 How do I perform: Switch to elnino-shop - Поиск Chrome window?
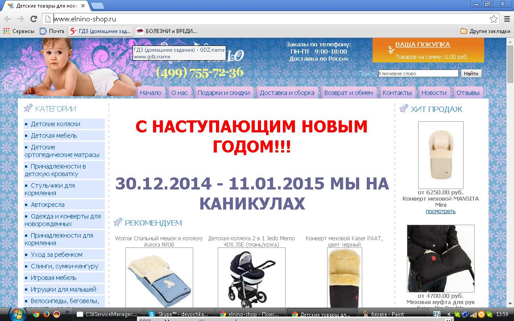(251, 314)
